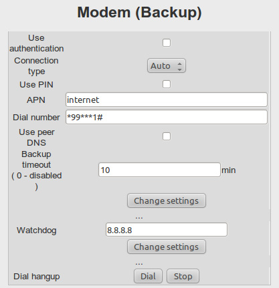Toggle the Use peer DNS checkbox
Viewport: 279px width, 288px height.
[x=167, y=136]
